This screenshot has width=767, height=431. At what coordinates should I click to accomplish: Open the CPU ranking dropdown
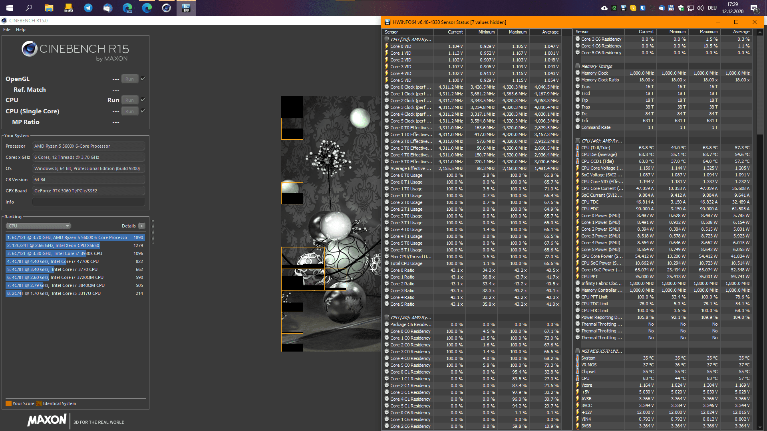pyautogui.click(x=38, y=226)
